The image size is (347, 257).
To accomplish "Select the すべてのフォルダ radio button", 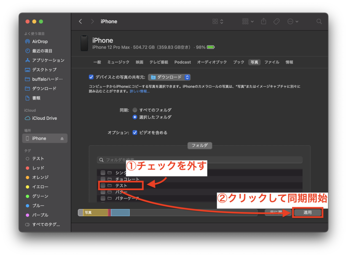I will [x=135, y=110].
